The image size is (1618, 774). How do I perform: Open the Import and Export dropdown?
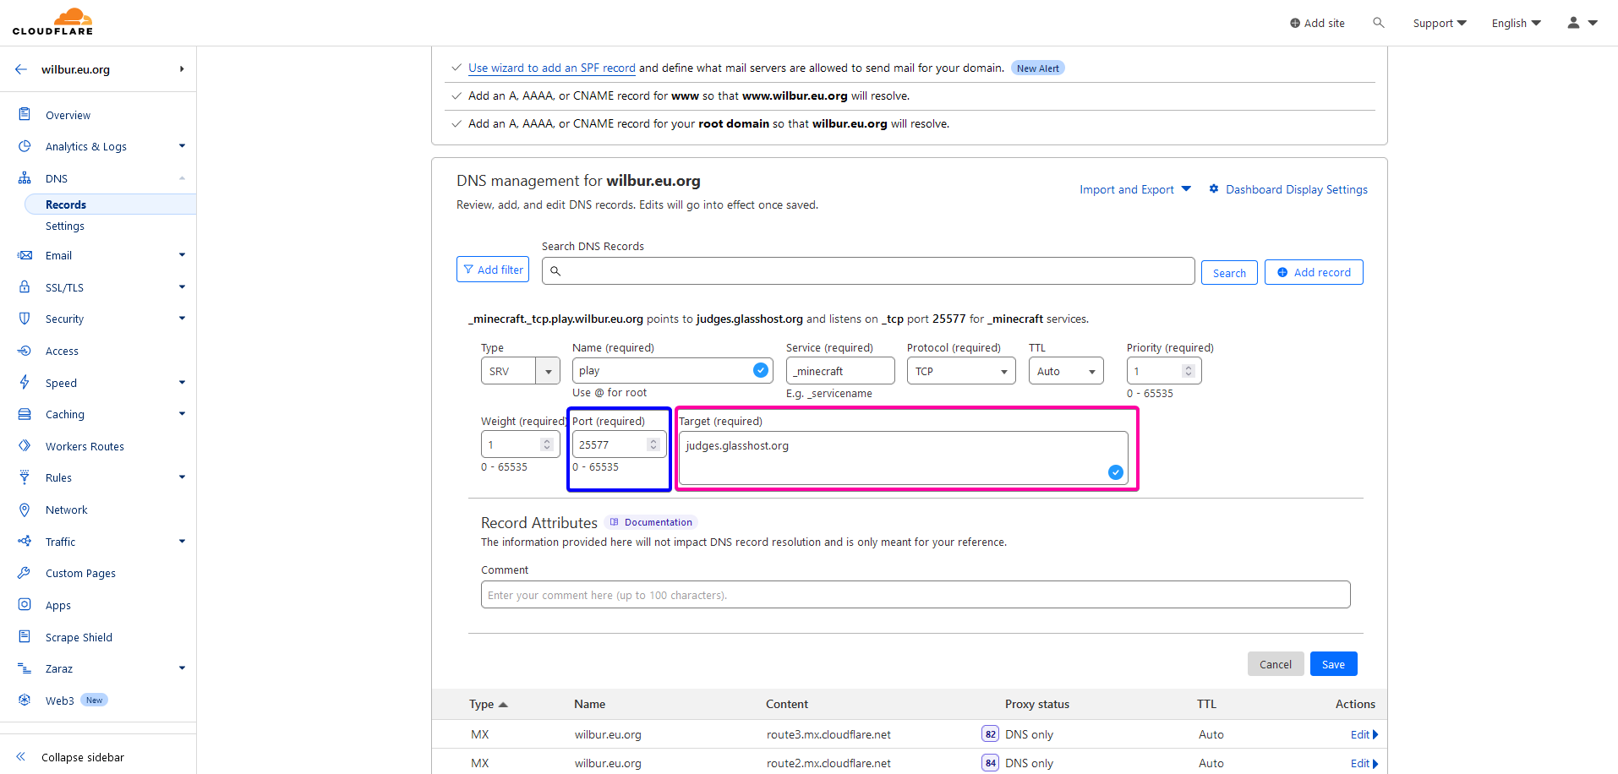(1135, 189)
